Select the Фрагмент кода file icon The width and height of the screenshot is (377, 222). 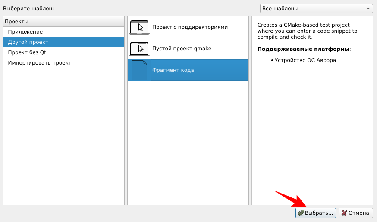click(139, 70)
